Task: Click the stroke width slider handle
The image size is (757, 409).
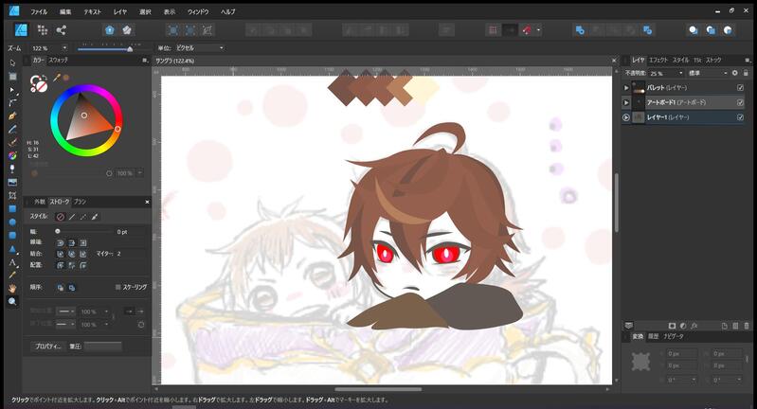Action: (x=58, y=232)
